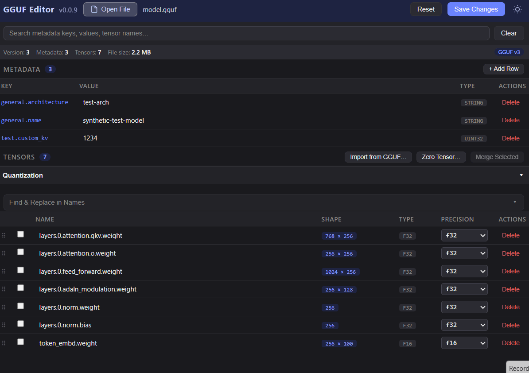Image resolution: width=529 pixels, height=373 pixels.
Task: Click the test.custom_kv key
Action: click(25, 138)
